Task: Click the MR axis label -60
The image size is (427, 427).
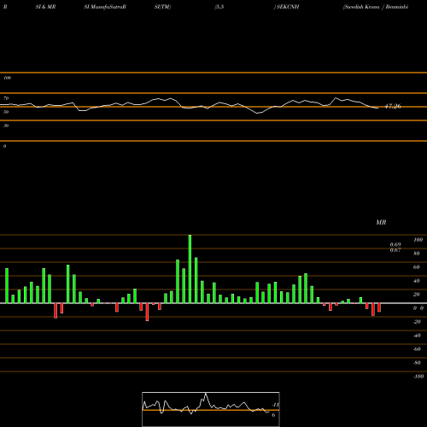Action: [417, 349]
